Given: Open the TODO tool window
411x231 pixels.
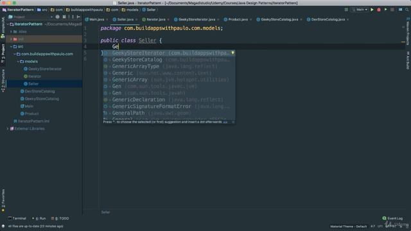Looking at the screenshot, I should 60,218.
